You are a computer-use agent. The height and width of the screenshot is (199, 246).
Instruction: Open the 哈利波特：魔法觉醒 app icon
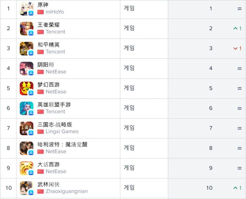click(26, 148)
